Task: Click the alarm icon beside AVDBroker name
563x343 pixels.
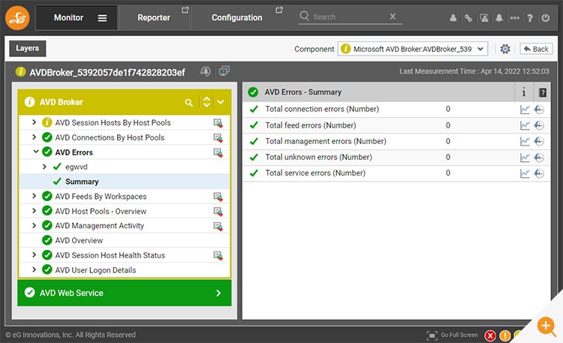Action: coord(206,71)
